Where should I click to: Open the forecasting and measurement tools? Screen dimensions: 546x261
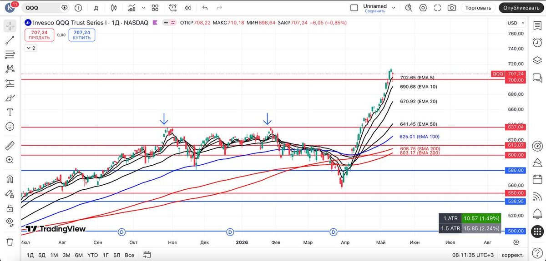[10, 83]
